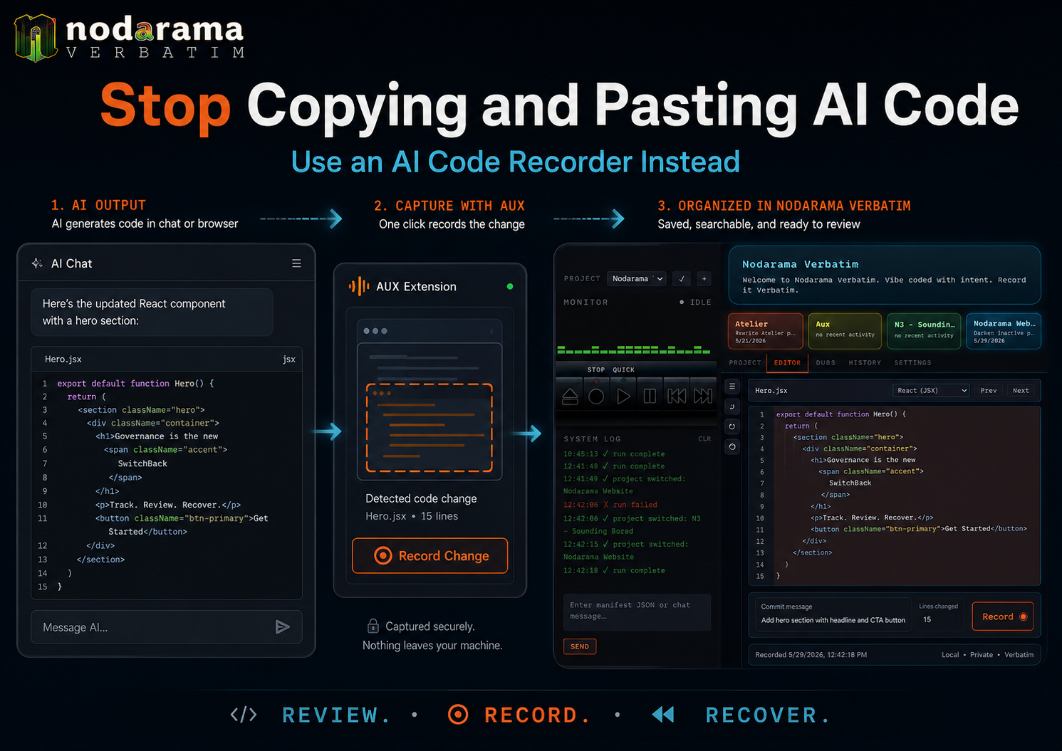Open the React (JSX) language dropdown

[x=932, y=390]
